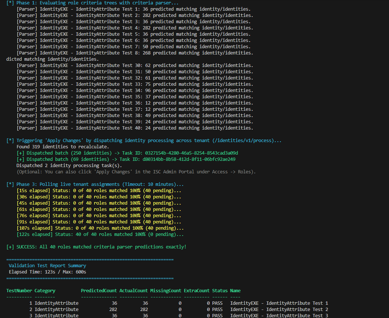Click the Category column header
The width and height of the screenshot is (389, 318).
click(x=45, y=291)
